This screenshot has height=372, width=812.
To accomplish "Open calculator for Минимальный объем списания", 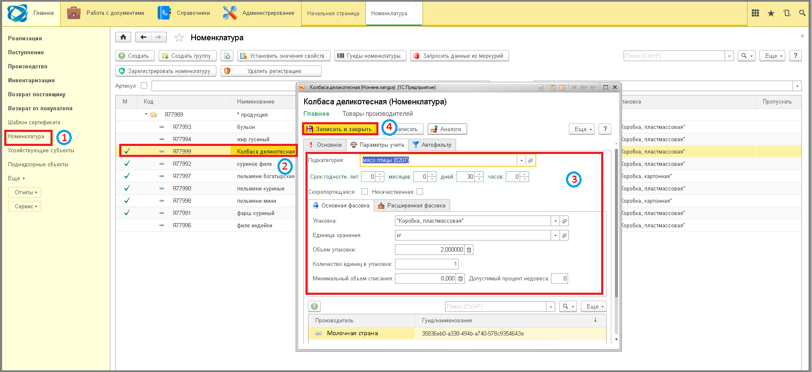I will click(x=460, y=279).
